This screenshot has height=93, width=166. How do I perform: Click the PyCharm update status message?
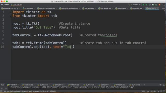pyautogui.click(x=30, y=91)
